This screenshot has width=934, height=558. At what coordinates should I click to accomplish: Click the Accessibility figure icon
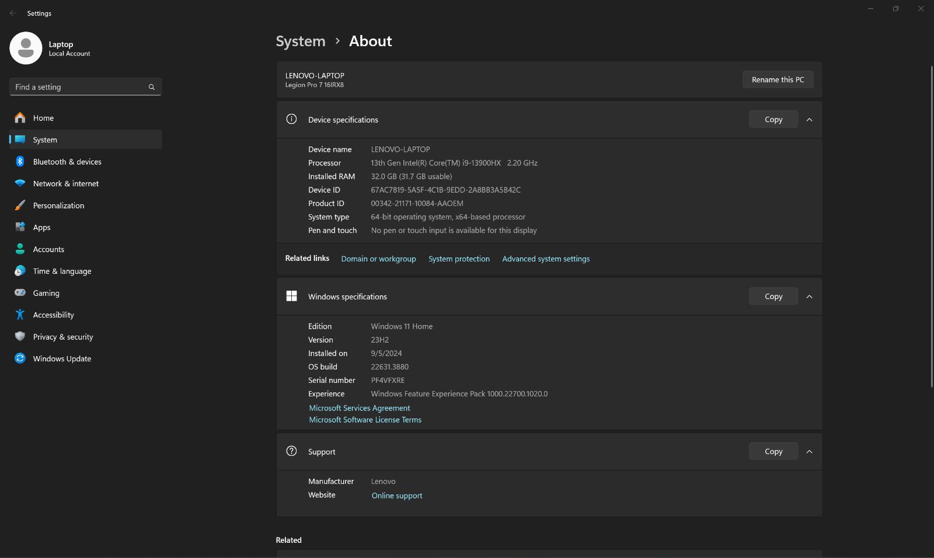click(x=20, y=315)
